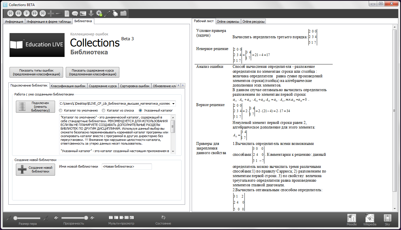Open the Online сервисы tab
The image size is (401, 230).
click(x=228, y=22)
